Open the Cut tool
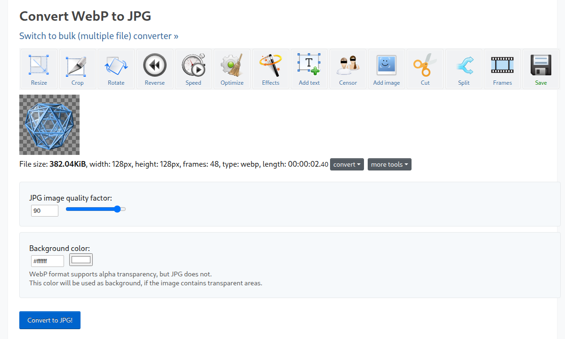565x339 pixels. [425, 69]
